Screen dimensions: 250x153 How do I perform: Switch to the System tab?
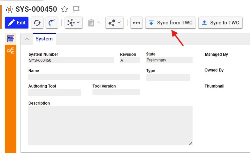tap(44, 39)
